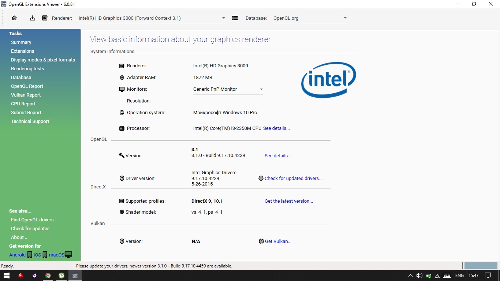
Task: Click See details next to Processor
Action: (276, 128)
